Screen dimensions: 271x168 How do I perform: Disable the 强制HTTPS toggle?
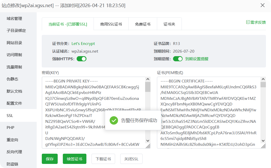pos(81,58)
